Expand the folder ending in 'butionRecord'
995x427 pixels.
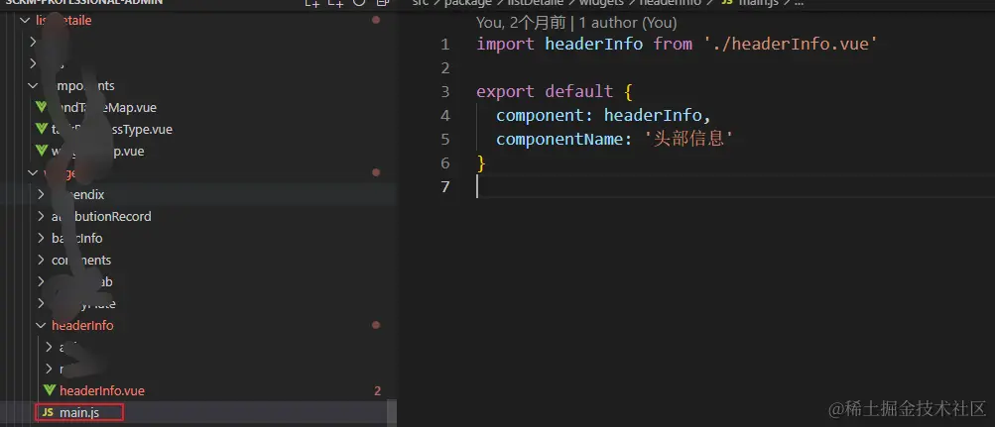[x=41, y=217]
